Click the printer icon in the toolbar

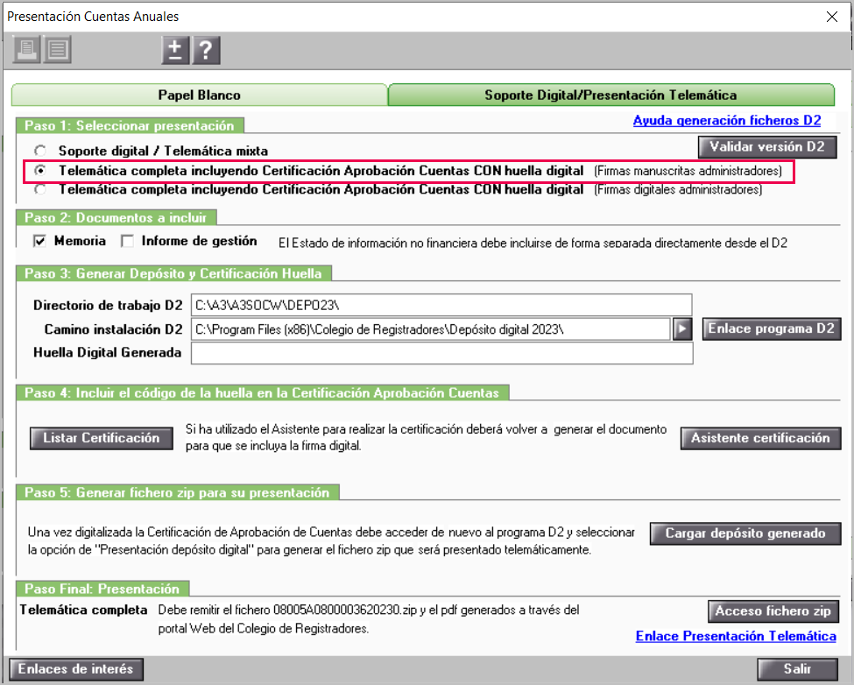26,50
